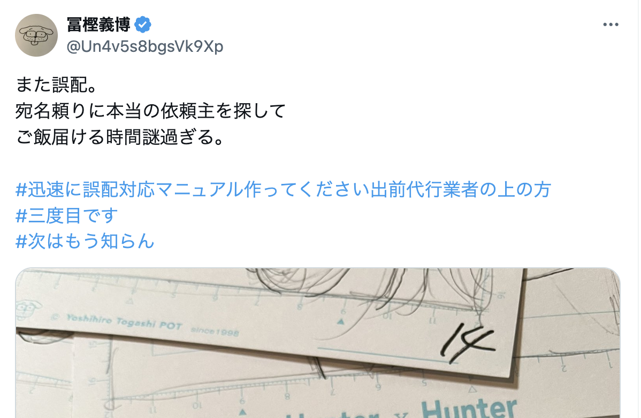Open the profile avatar of 冨樫義博
Viewport: 641px width, 418px height.
tap(36, 35)
